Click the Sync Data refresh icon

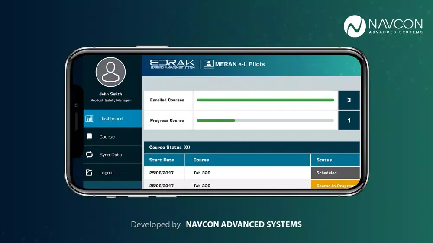[89, 155]
